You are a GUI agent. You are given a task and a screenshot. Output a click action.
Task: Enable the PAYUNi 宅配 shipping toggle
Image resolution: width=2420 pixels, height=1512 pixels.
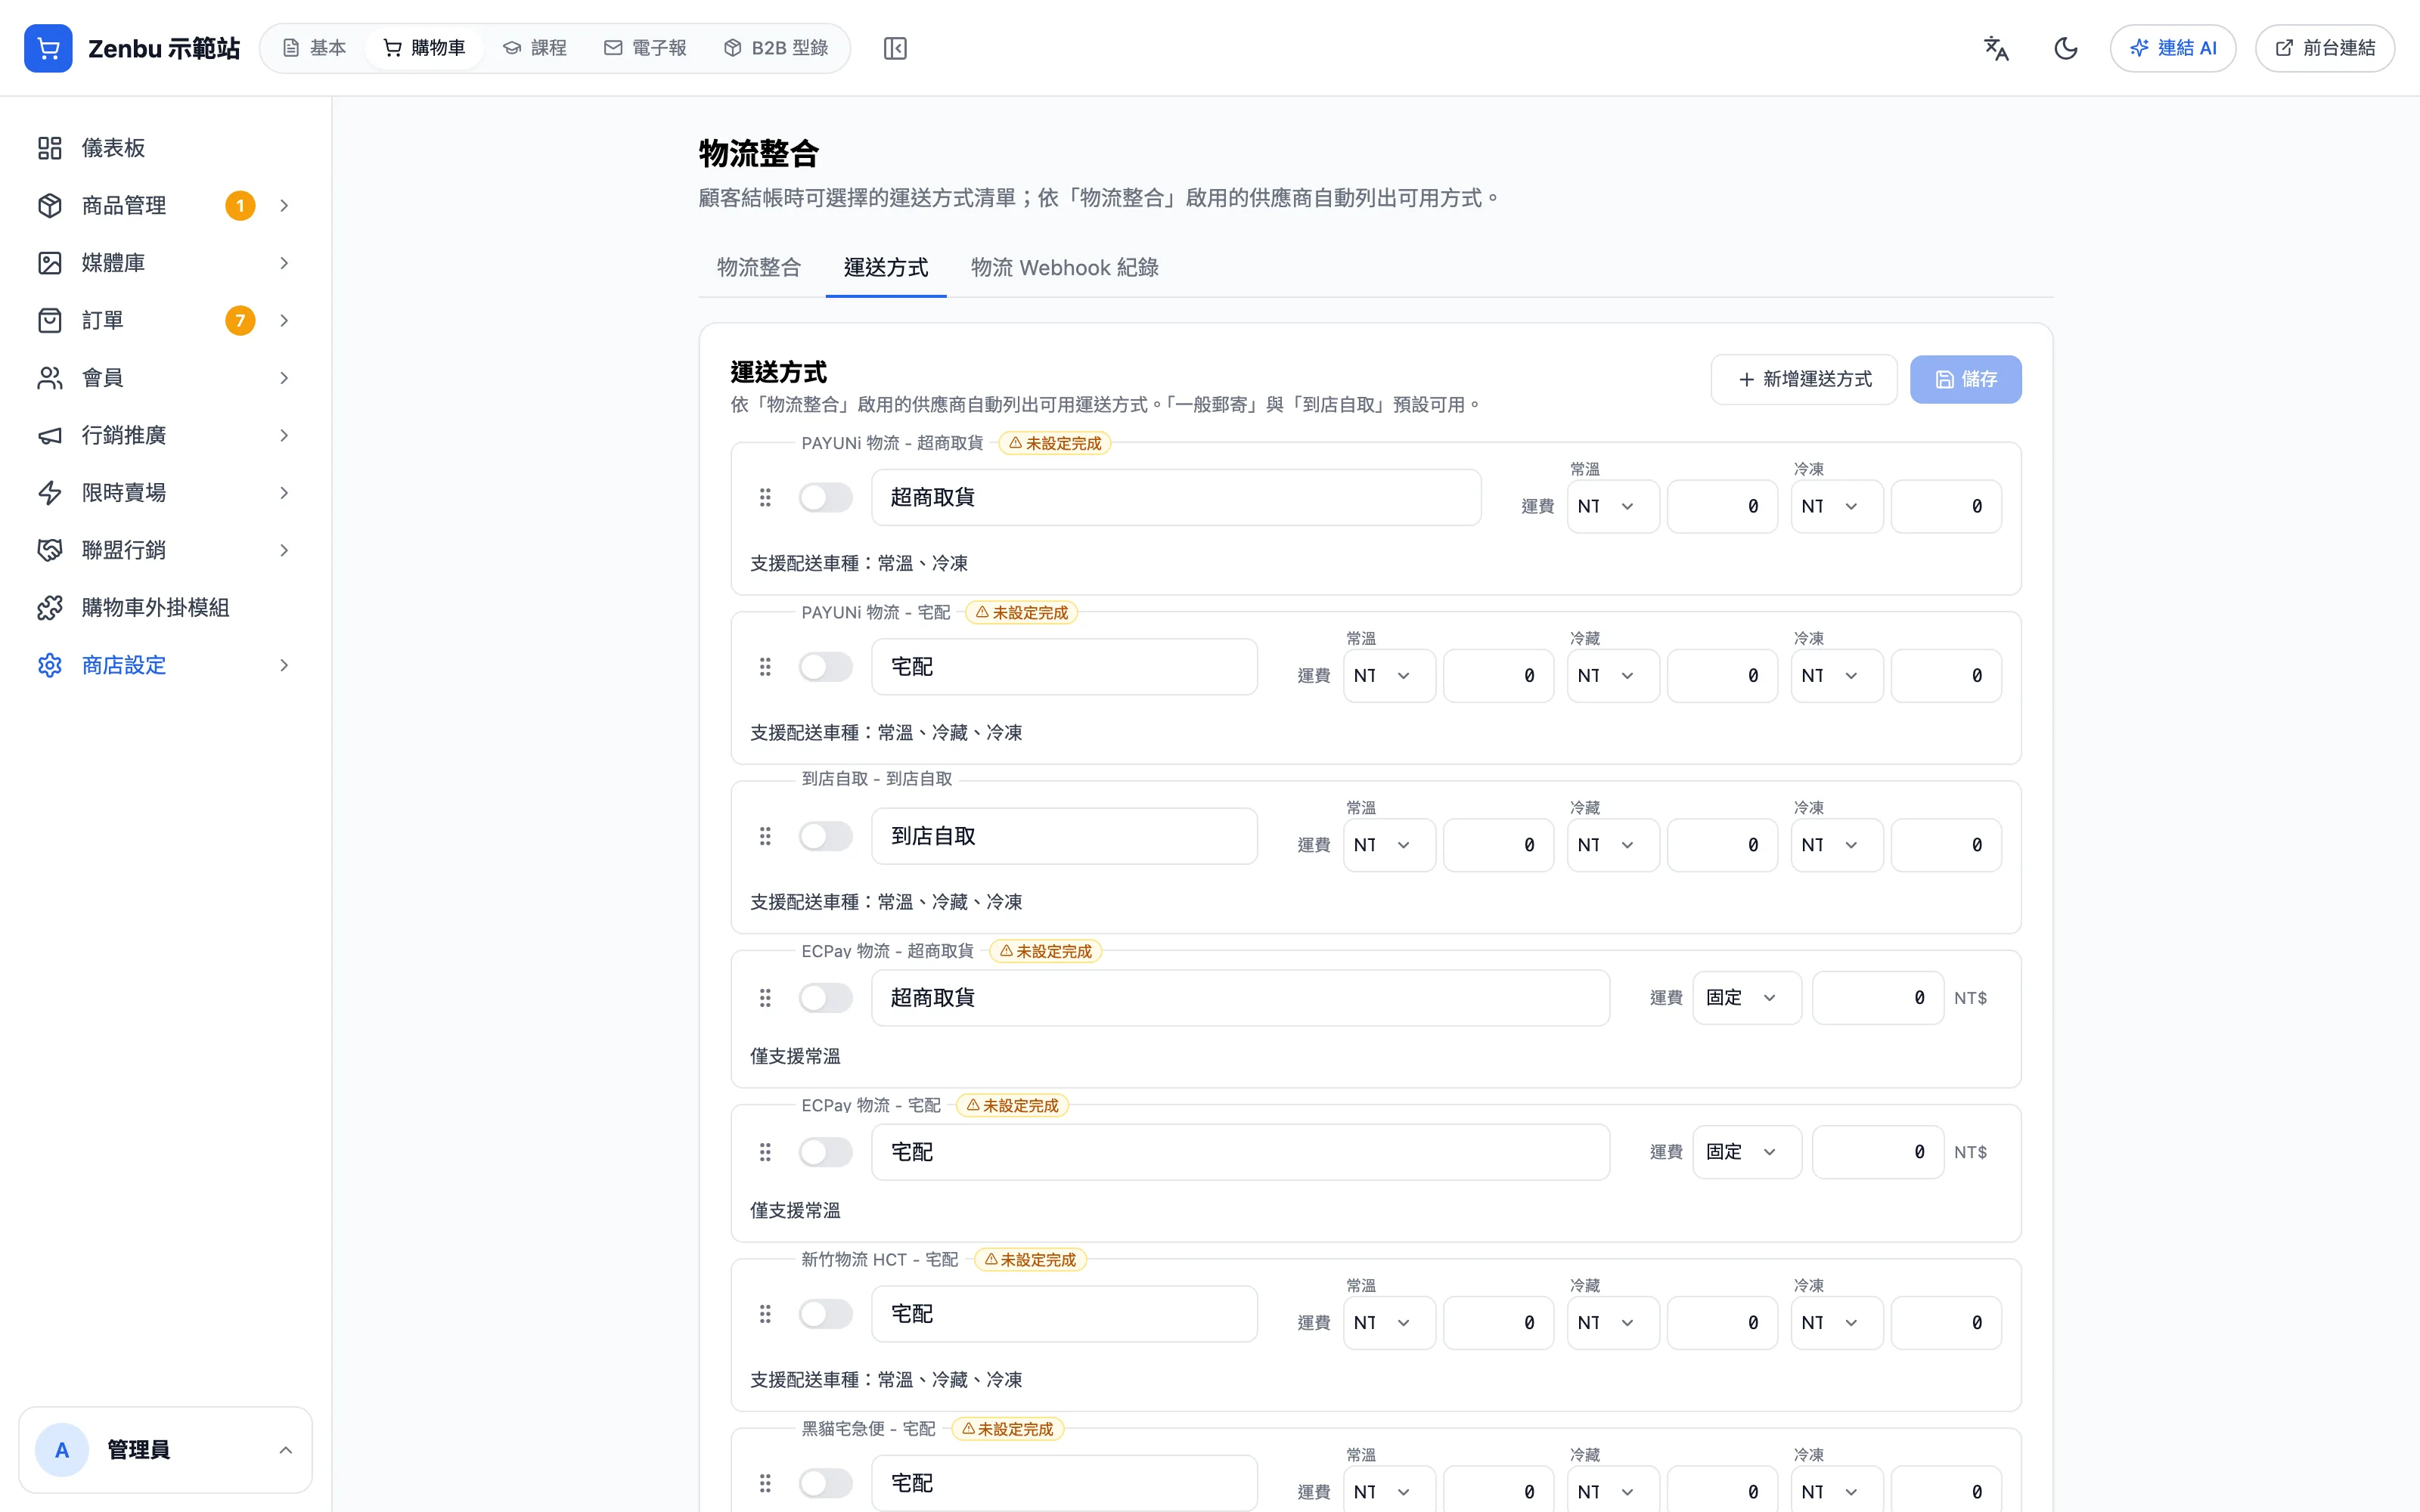pyautogui.click(x=825, y=667)
